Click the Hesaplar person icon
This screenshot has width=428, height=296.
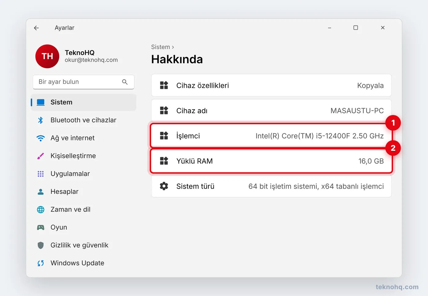[x=41, y=192]
